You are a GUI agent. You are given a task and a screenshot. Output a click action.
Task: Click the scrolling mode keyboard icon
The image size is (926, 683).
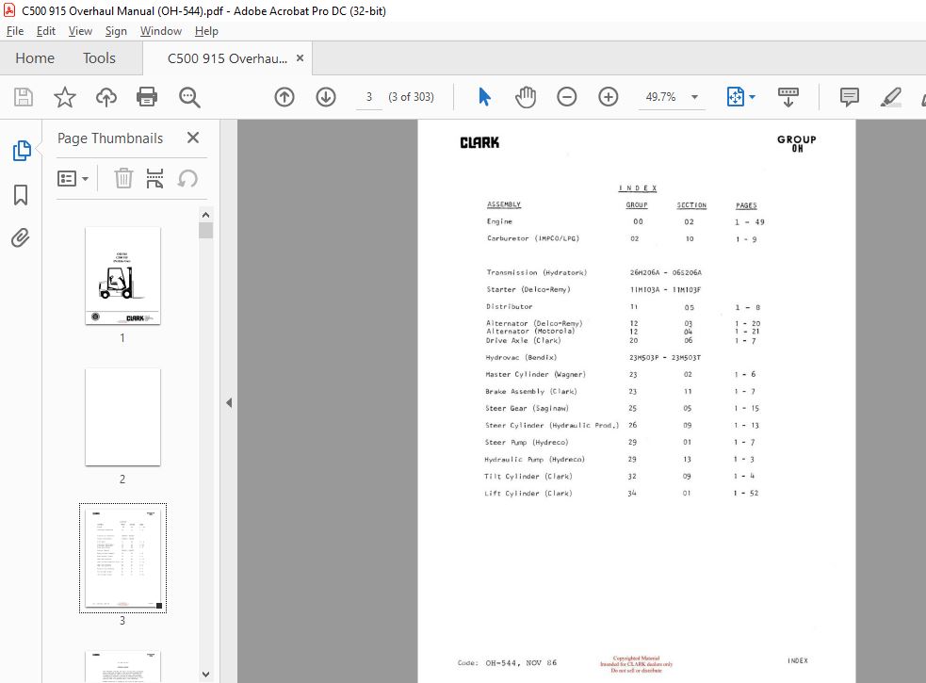tap(788, 97)
